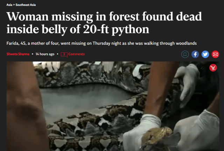Click the comment bubble icon showing 3
The image size is (224, 151).
pos(64,55)
